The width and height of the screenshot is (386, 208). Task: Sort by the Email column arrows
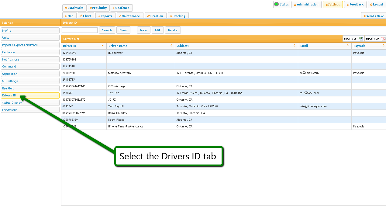(x=348, y=46)
